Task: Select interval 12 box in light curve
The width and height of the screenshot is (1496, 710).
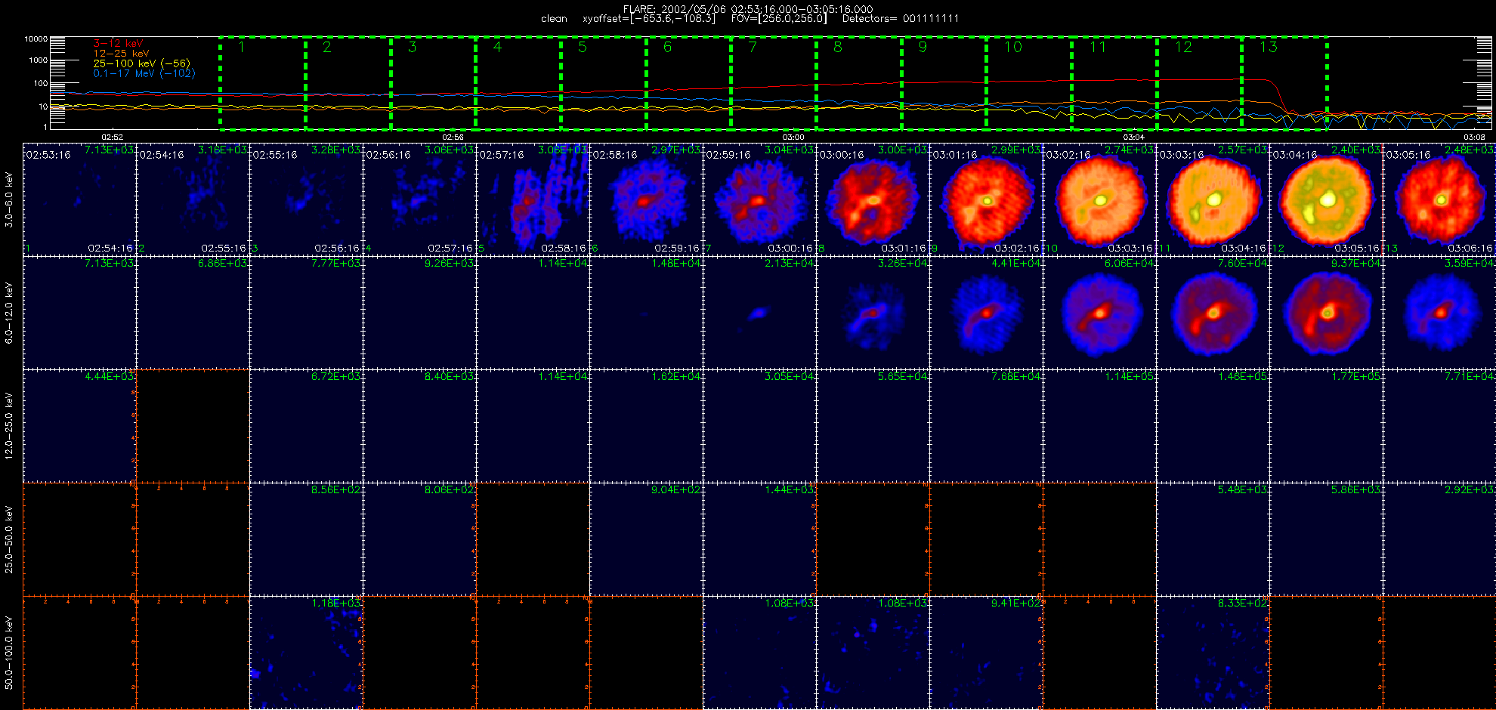Action: click(1199, 83)
